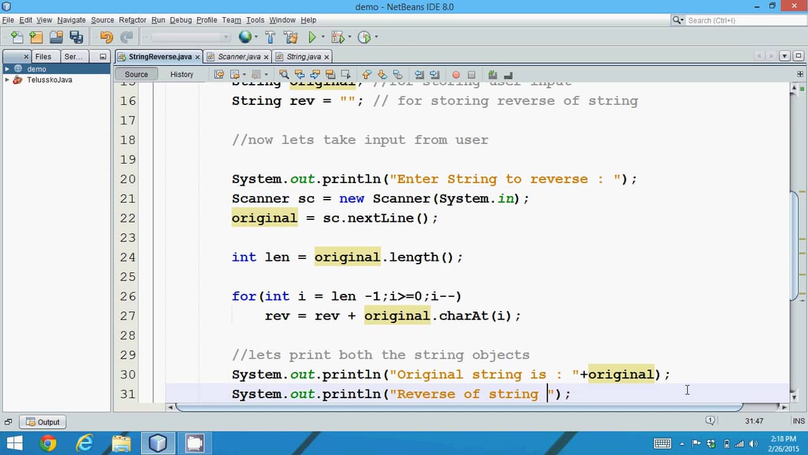This screenshot has height=455, width=808.
Task: Open the Navigate menu
Action: (x=71, y=20)
